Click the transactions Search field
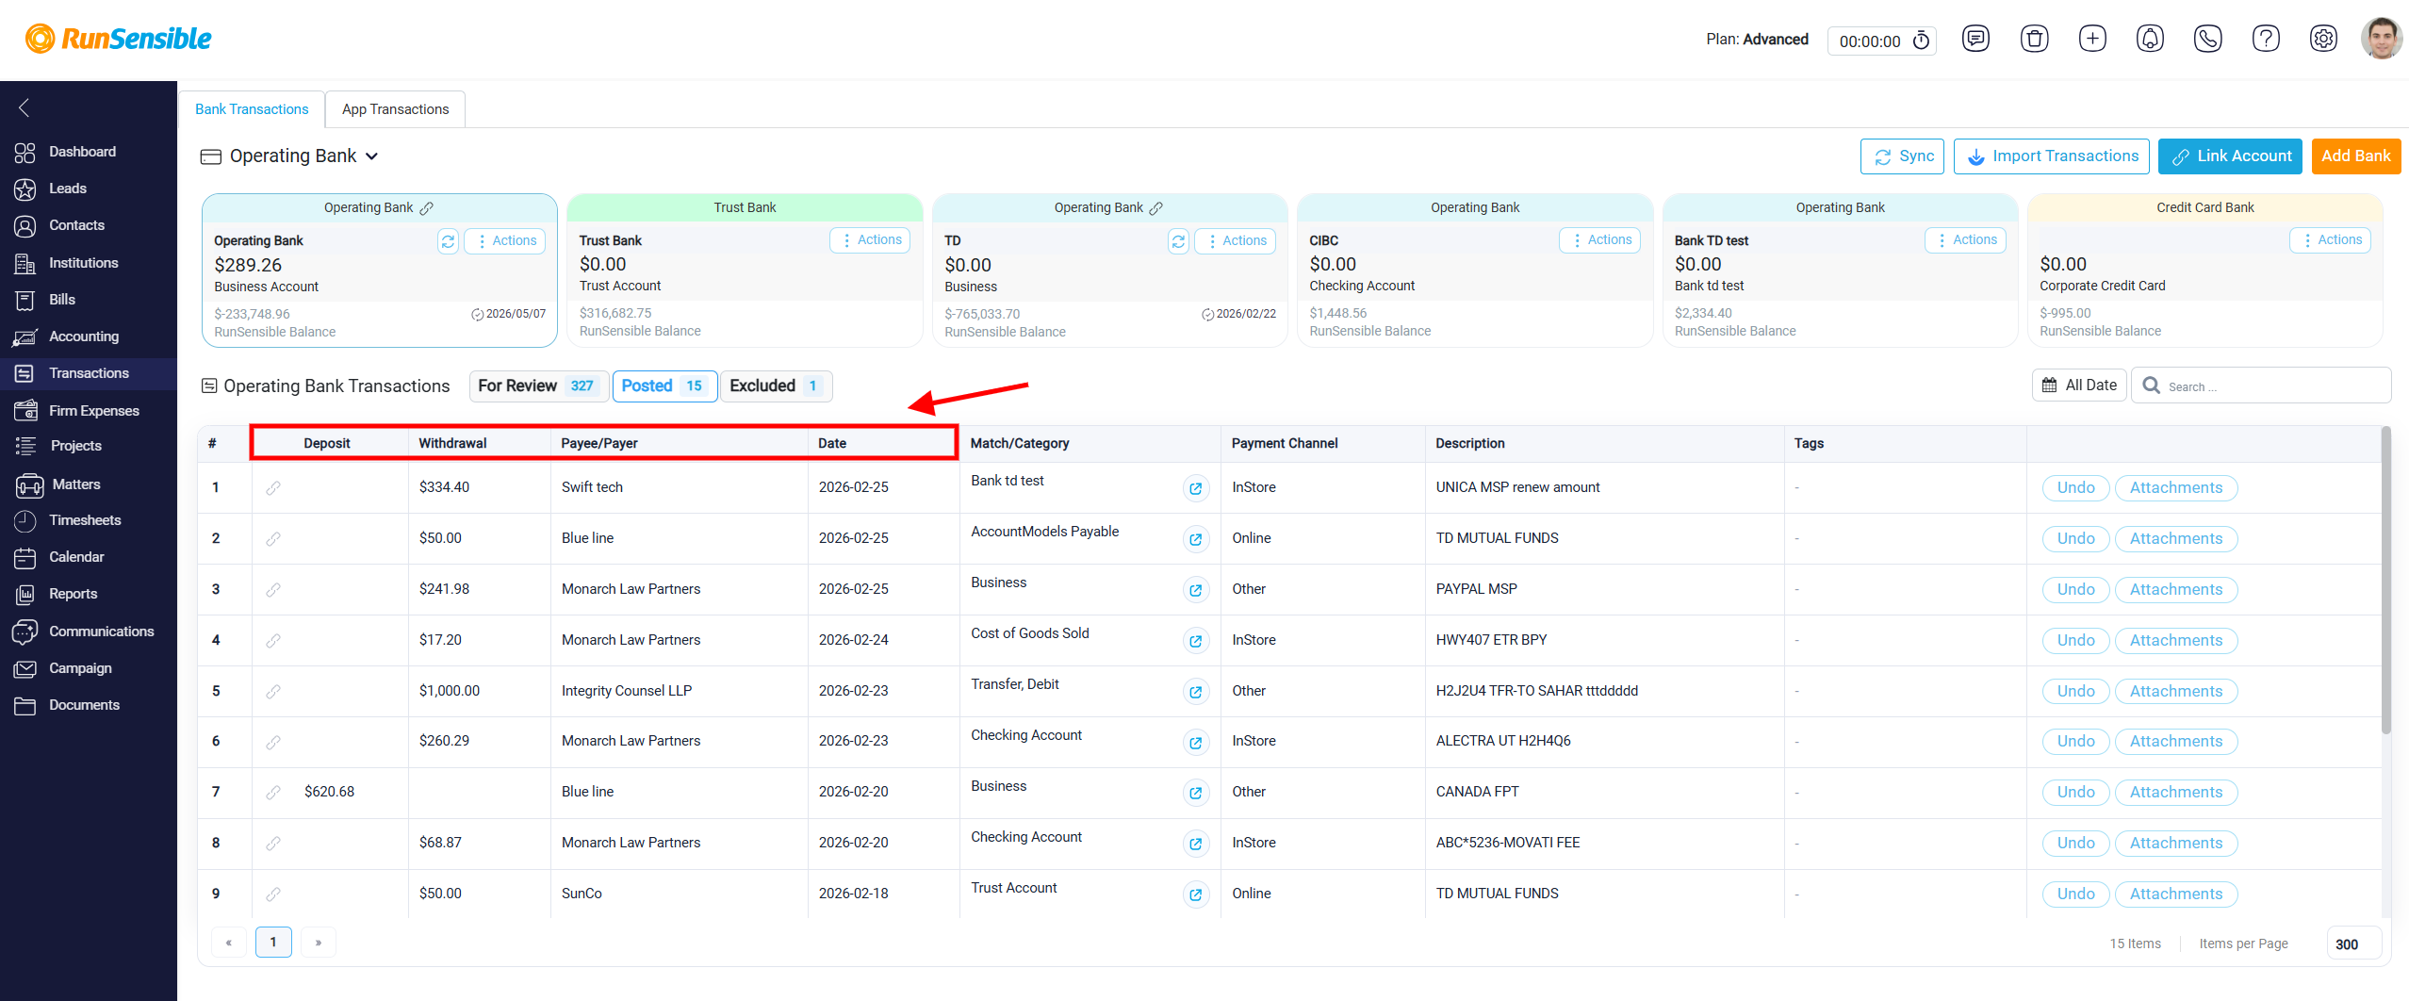 pos(2262,386)
